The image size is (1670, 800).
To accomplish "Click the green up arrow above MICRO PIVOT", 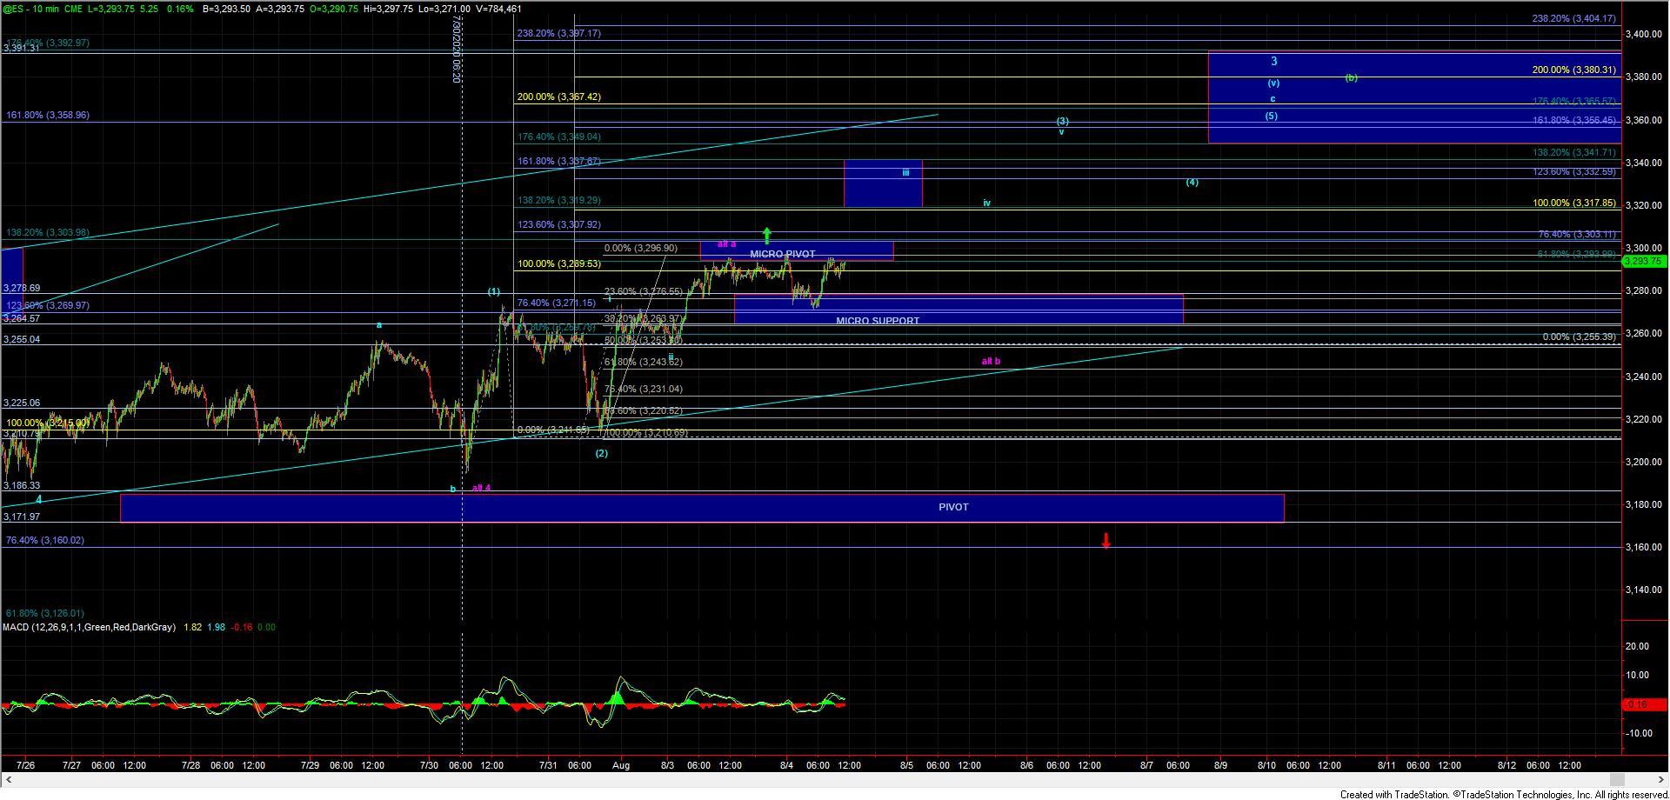I will pyautogui.click(x=767, y=235).
